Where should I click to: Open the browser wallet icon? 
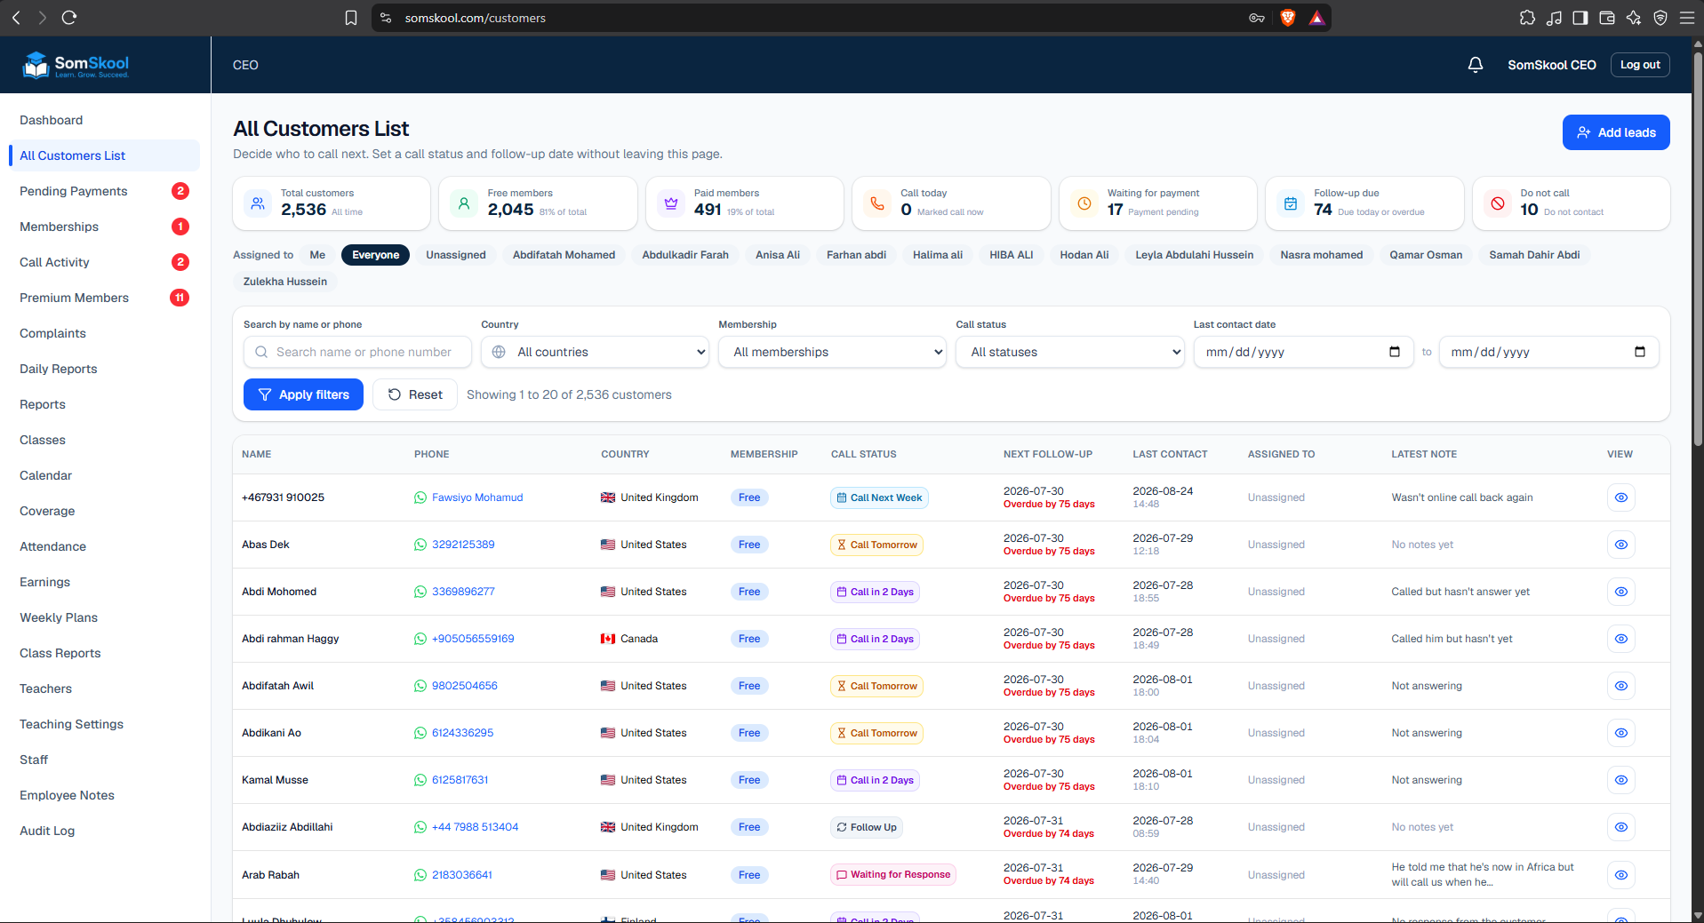(x=1607, y=18)
